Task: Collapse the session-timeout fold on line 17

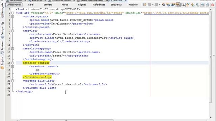Action: pos(12,67)
